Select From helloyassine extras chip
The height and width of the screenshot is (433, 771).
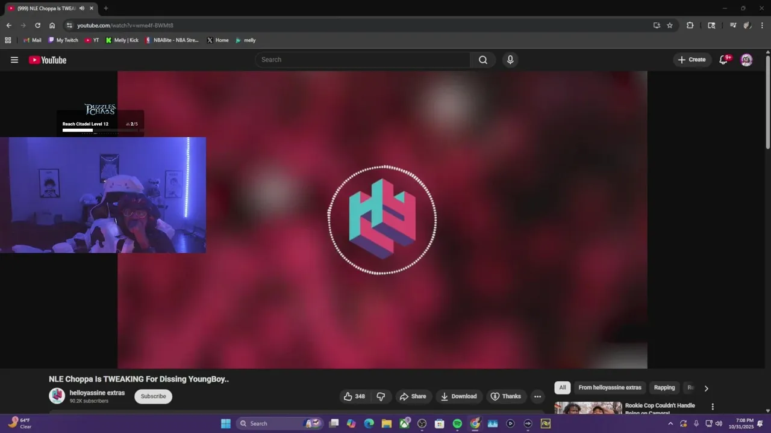click(610, 387)
